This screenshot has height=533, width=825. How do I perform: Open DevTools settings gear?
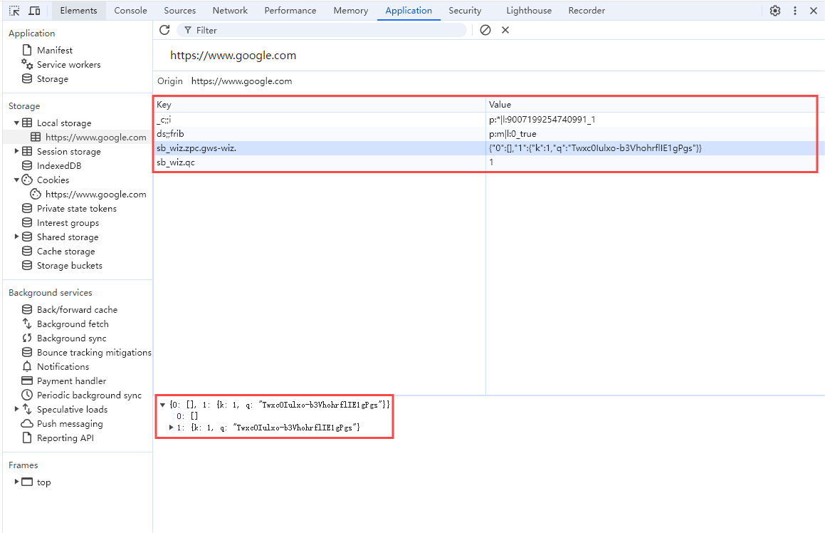pyautogui.click(x=775, y=11)
